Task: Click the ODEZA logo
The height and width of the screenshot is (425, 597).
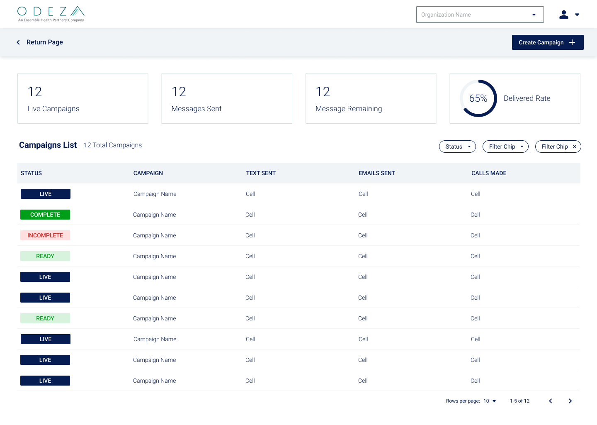Action: pos(51,14)
